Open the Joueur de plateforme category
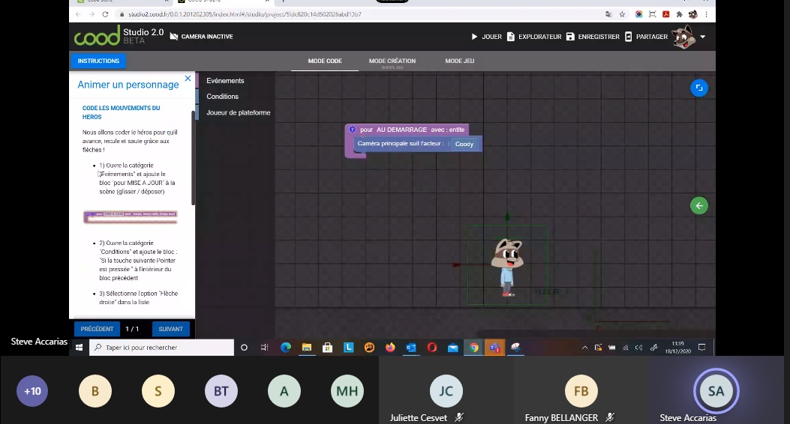This screenshot has width=790, height=424. click(x=239, y=113)
